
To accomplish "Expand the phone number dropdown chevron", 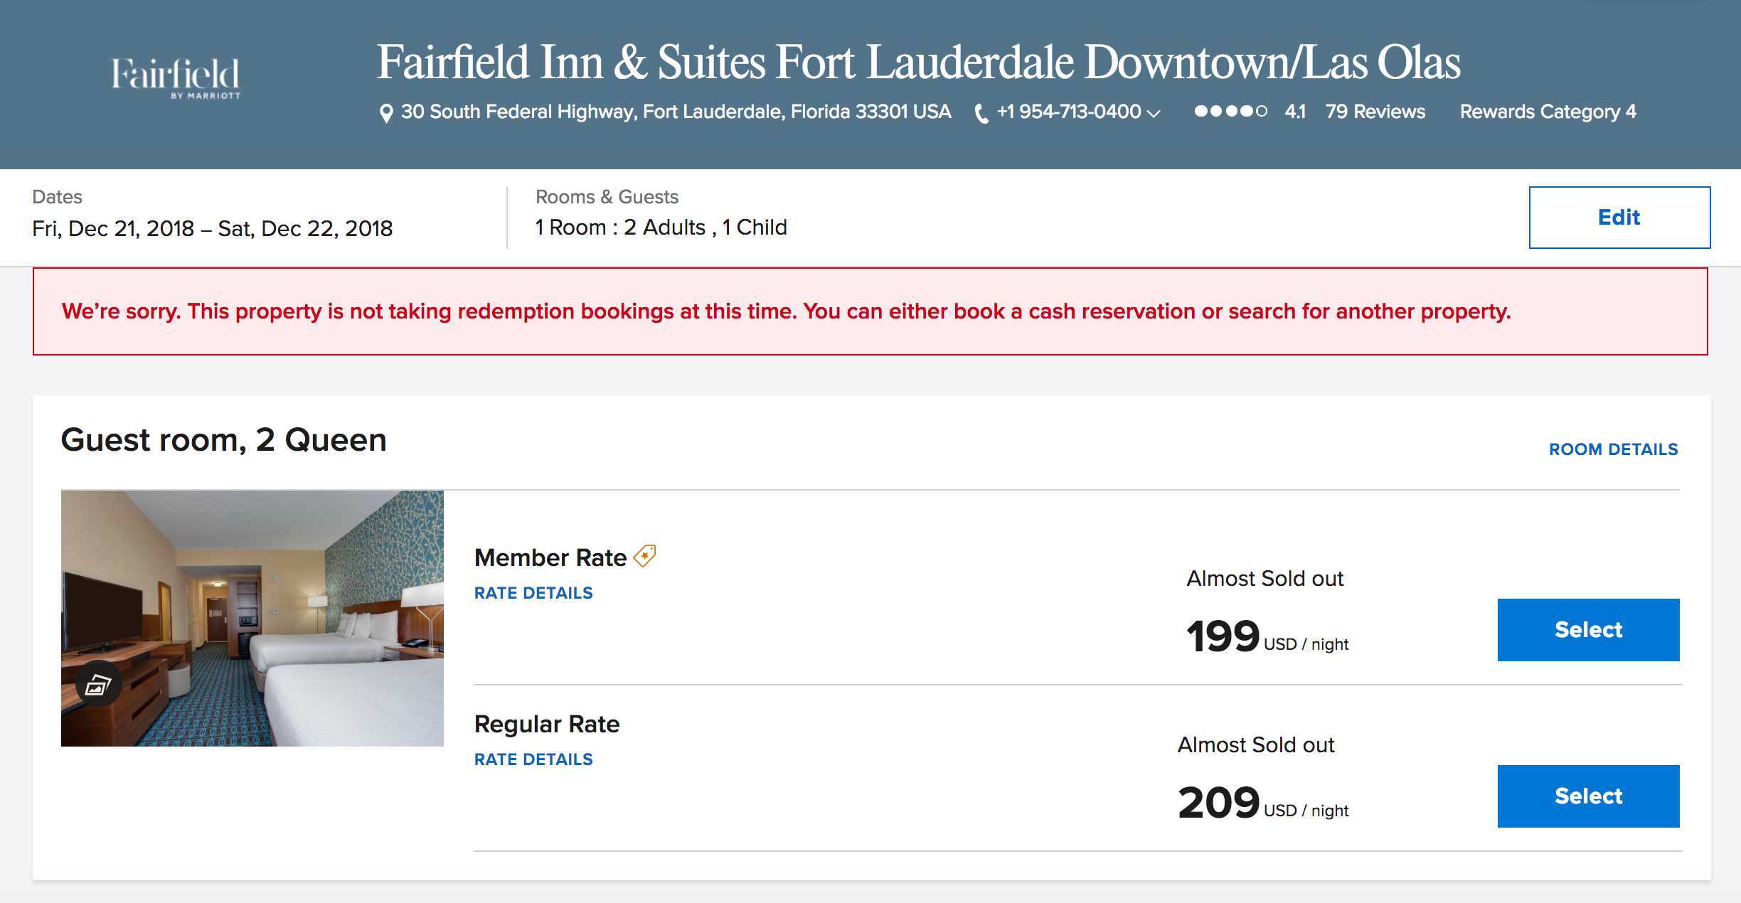I will coord(1154,113).
